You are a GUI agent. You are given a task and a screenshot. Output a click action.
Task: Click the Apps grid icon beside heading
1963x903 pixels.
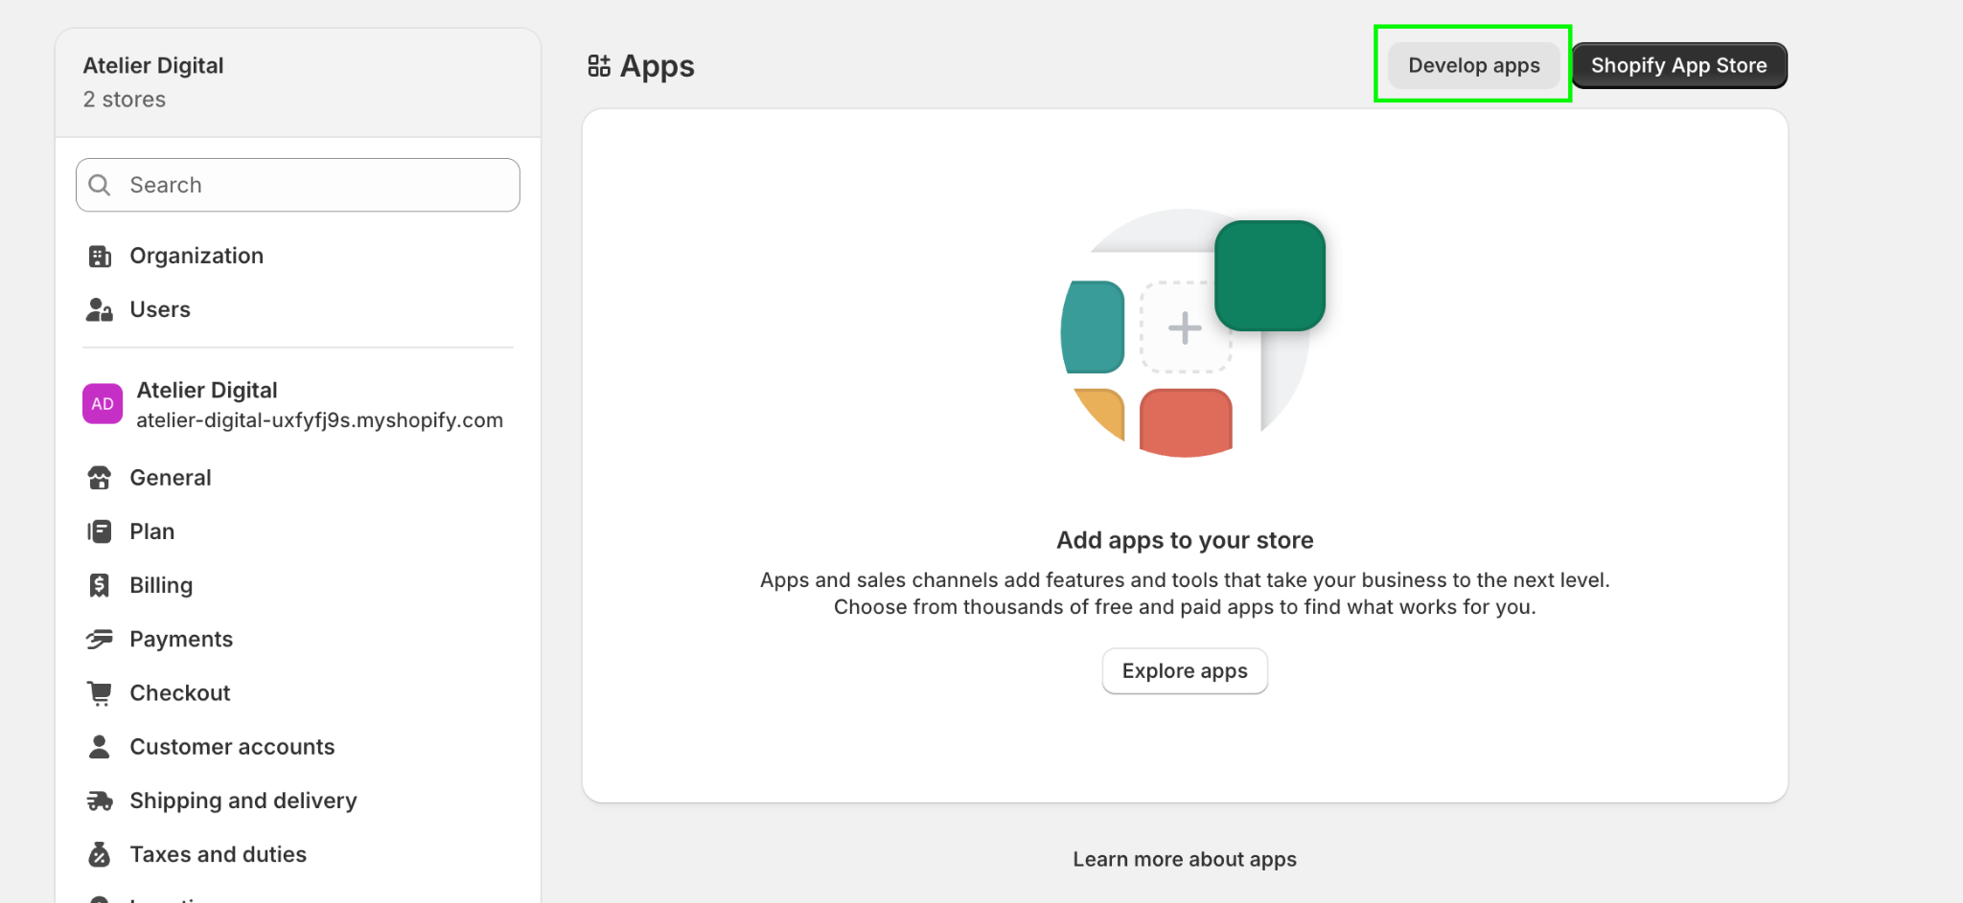point(599,65)
